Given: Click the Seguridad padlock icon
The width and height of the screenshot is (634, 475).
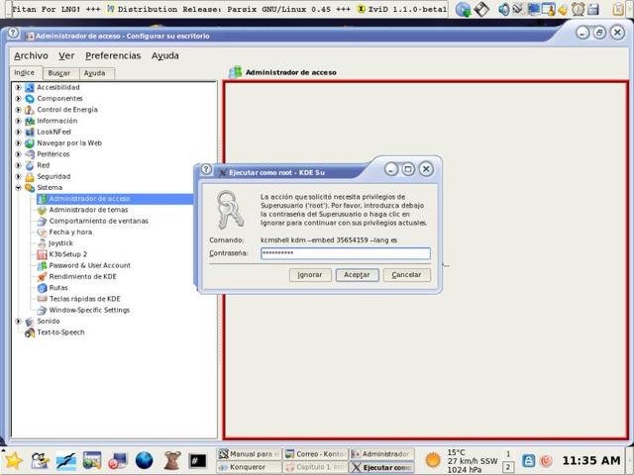Looking at the screenshot, I should pyautogui.click(x=30, y=176).
